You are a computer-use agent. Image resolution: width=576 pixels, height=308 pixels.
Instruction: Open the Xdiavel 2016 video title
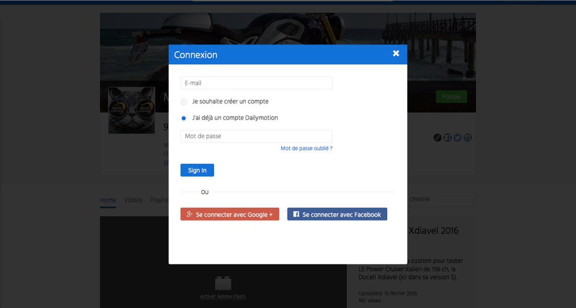click(x=433, y=230)
